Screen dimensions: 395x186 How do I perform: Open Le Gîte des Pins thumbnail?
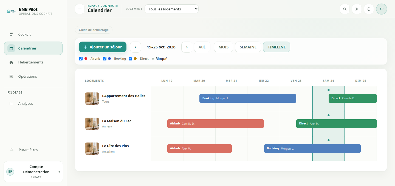92,149
